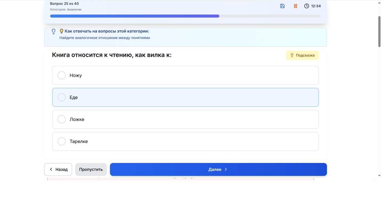Viewport: 388px width, 208px height.
Task: Click the "Вопрос 25 из 40" counter
Action: click(64, 4)
